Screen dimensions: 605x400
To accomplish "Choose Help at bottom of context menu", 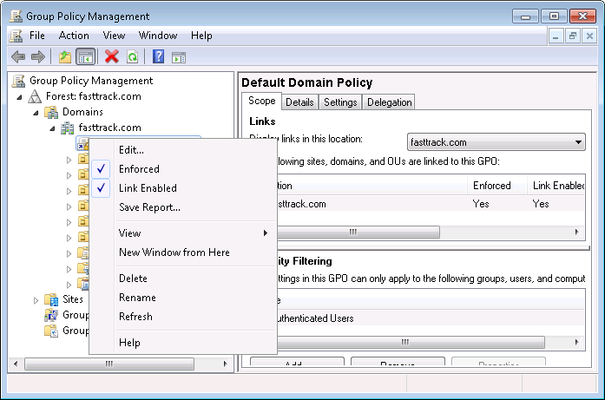I will [x=183, y=343].
